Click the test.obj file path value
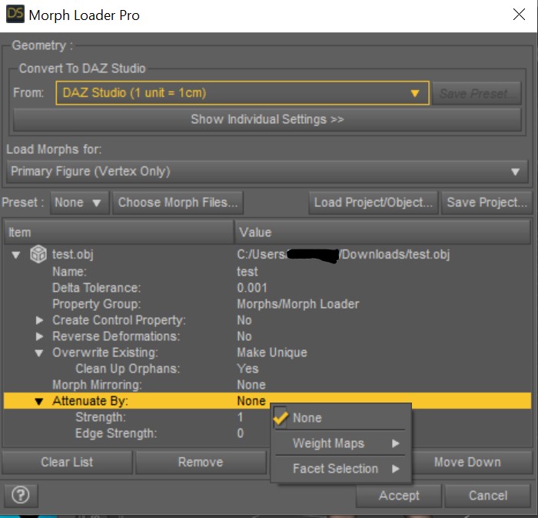 coord(343,254)
